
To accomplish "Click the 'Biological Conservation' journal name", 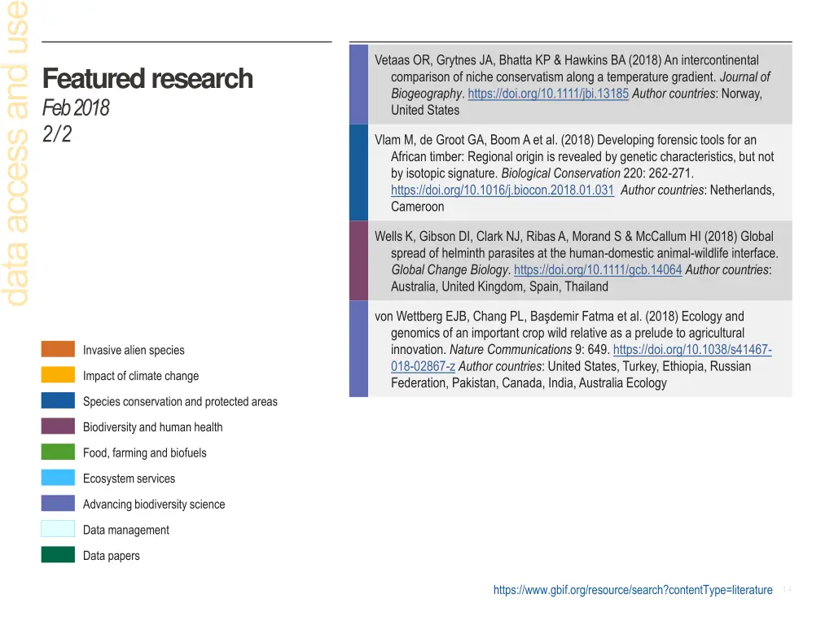I will [560, 174].
